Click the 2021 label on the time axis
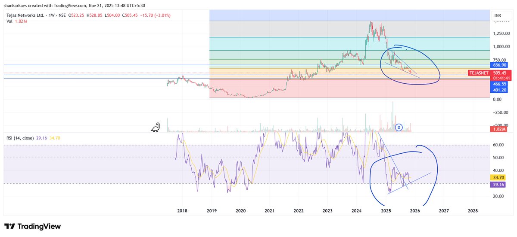 coord(269,211)
